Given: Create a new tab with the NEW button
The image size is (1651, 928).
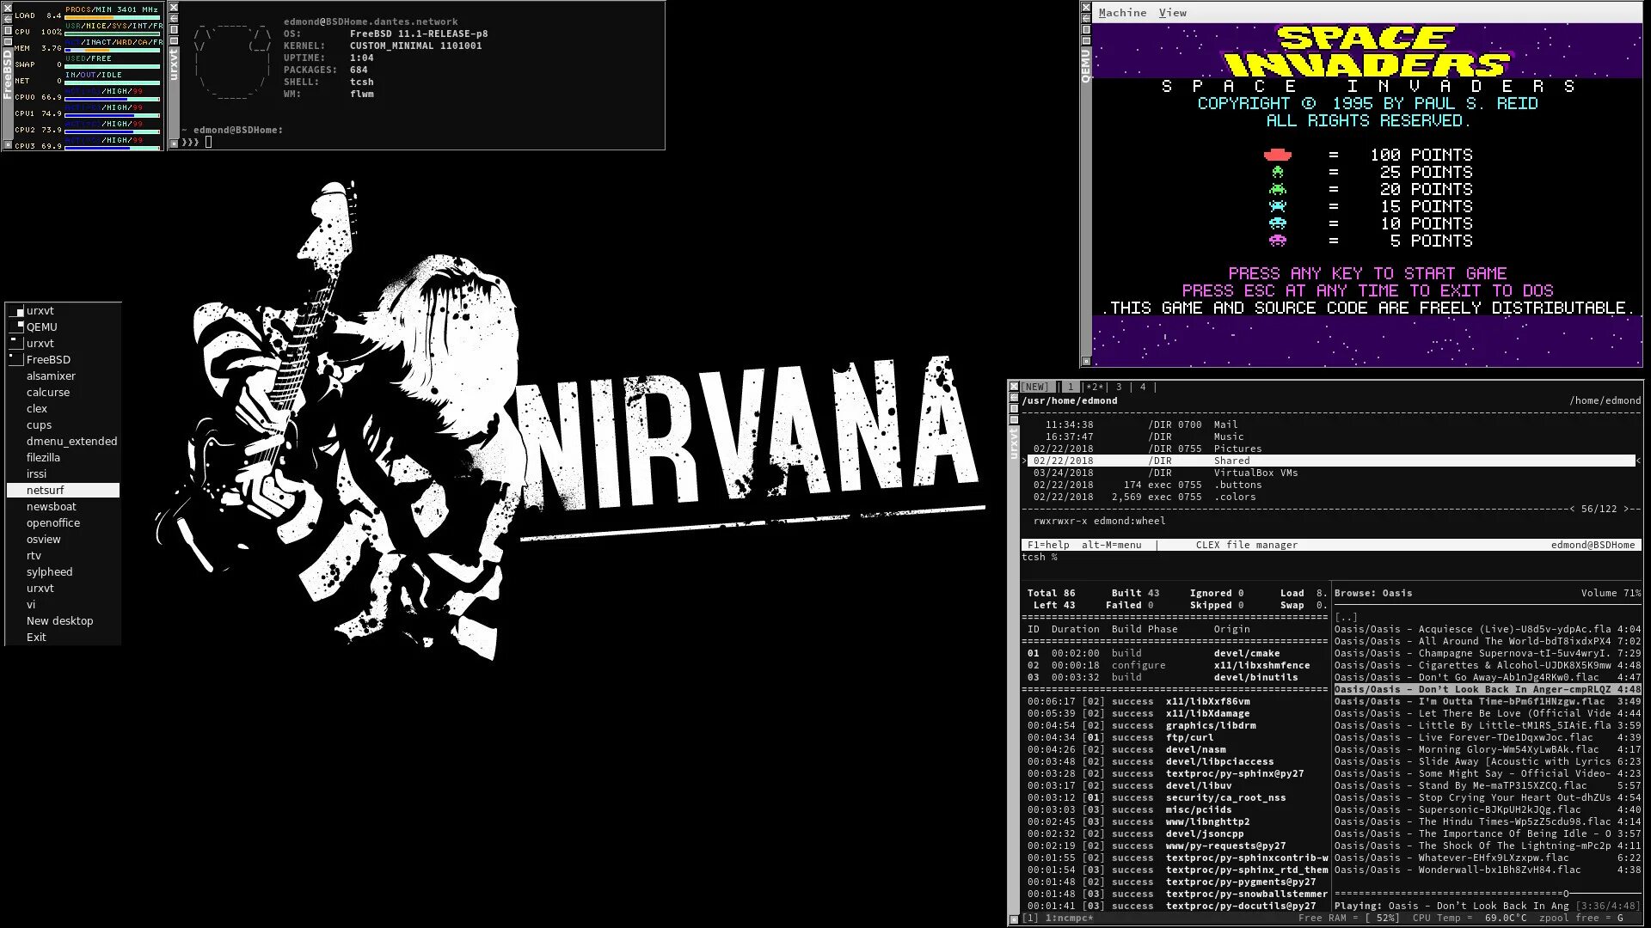Looking at the screenshot, I should [x=1035, y=387].
